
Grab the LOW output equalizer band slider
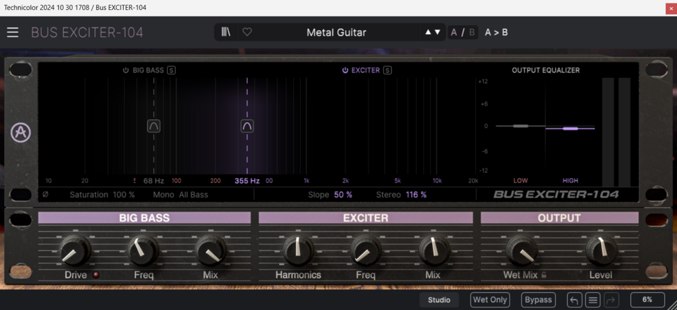point(520,126)
